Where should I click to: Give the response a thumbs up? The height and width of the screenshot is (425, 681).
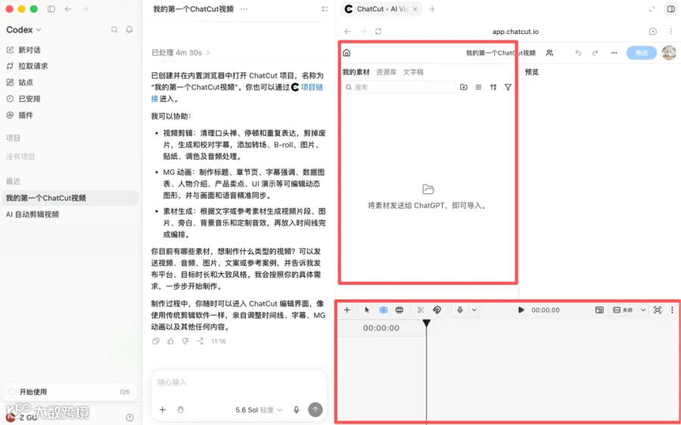pos(171,341)
